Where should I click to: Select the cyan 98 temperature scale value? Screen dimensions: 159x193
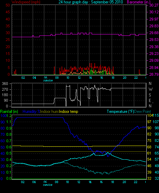157,128
